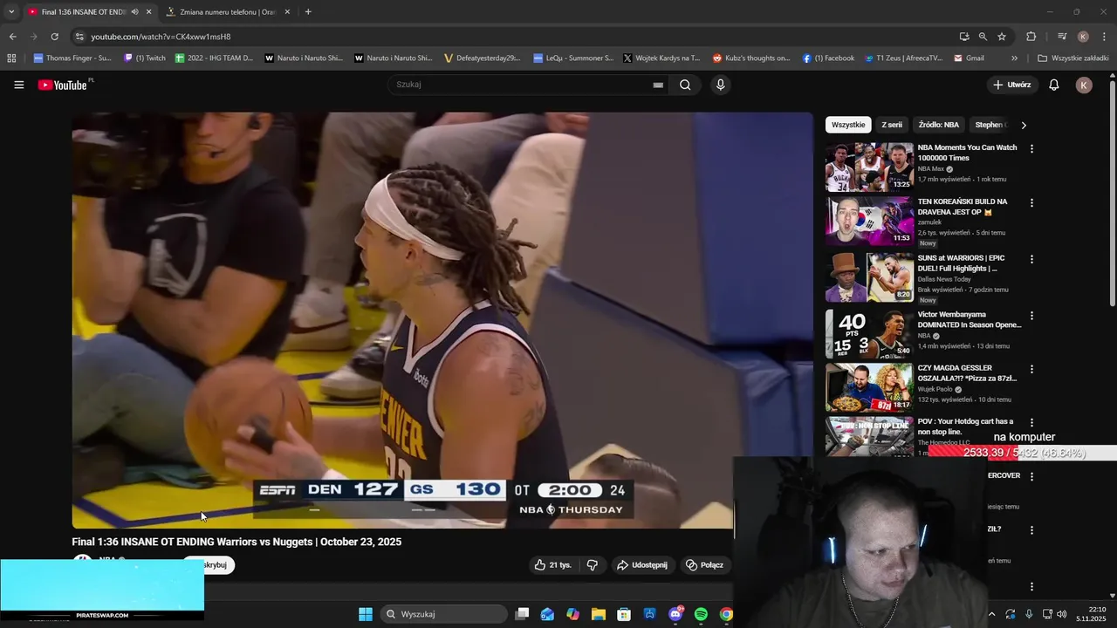Open YouTube notifications bell
This screenshot has width=1117, height=628.
tap(1053, 85)
